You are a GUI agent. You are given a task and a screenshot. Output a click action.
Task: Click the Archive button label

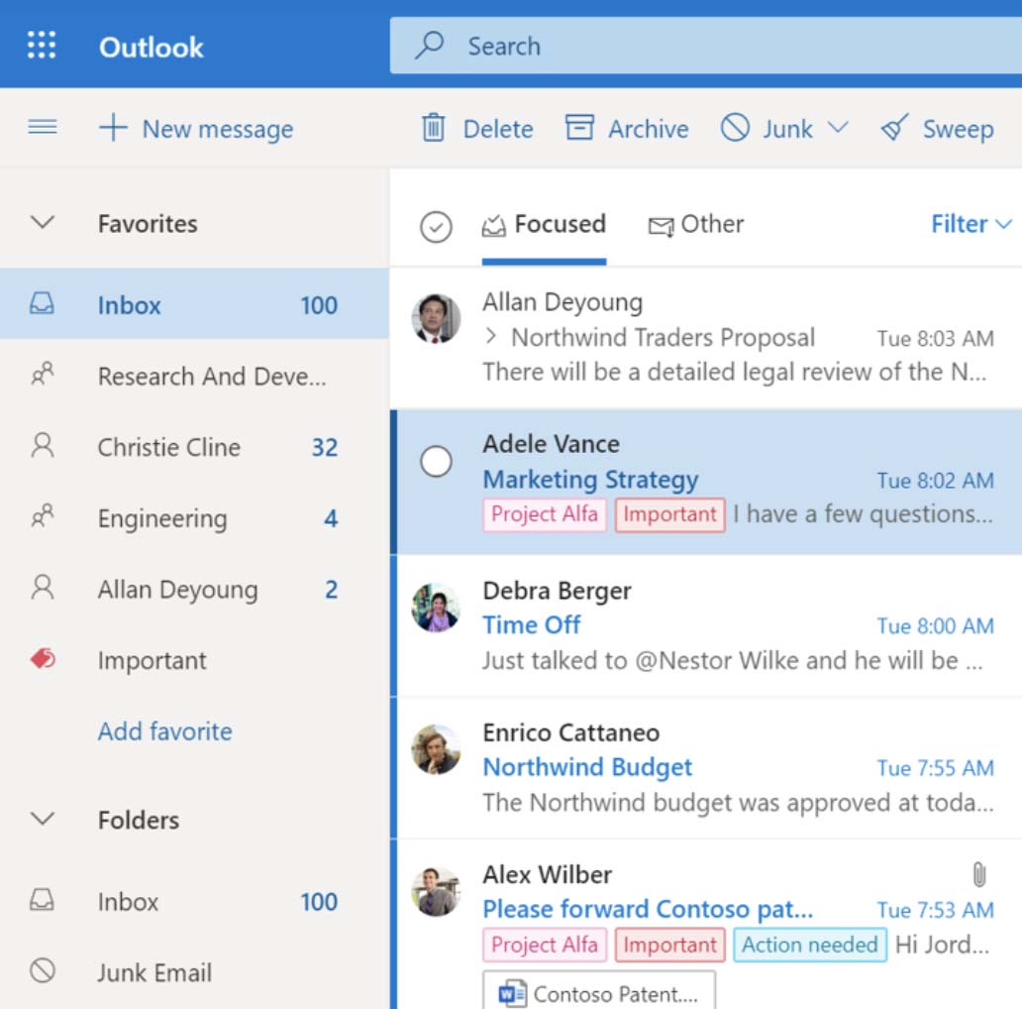(649, 129)
